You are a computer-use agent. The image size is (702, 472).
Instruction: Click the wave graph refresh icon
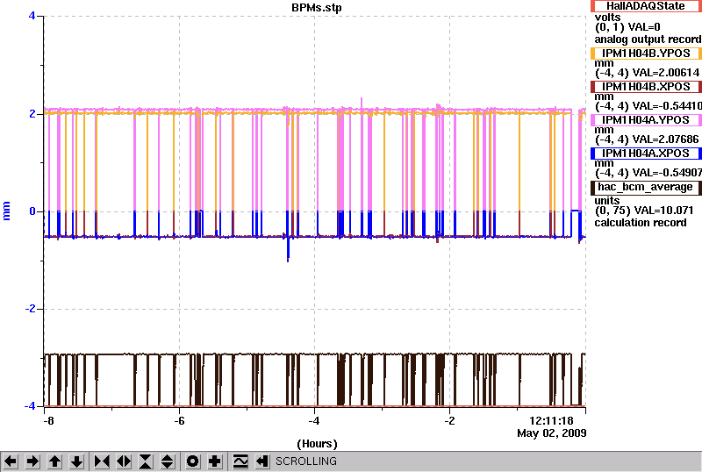pyautogui.click(x=240, y=461)
